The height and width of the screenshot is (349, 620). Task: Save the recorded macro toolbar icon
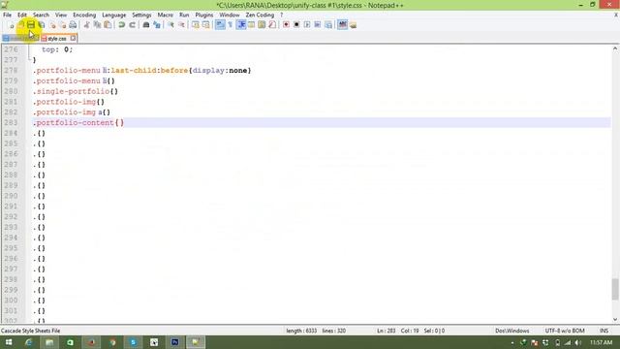pyautogui.click(x=328, y=25)
